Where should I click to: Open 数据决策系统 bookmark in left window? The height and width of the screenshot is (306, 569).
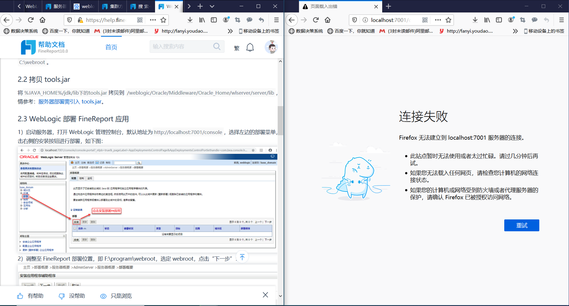(x=21, y=31)
